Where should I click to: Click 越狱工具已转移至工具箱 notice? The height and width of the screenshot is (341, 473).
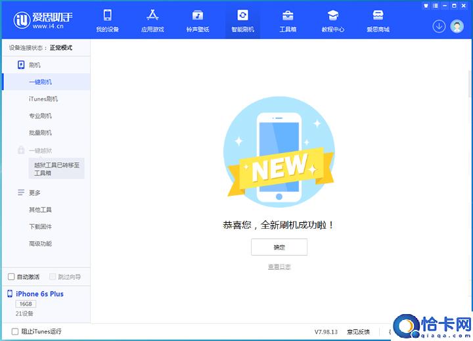pyautogui.click(x=56, y=169)
